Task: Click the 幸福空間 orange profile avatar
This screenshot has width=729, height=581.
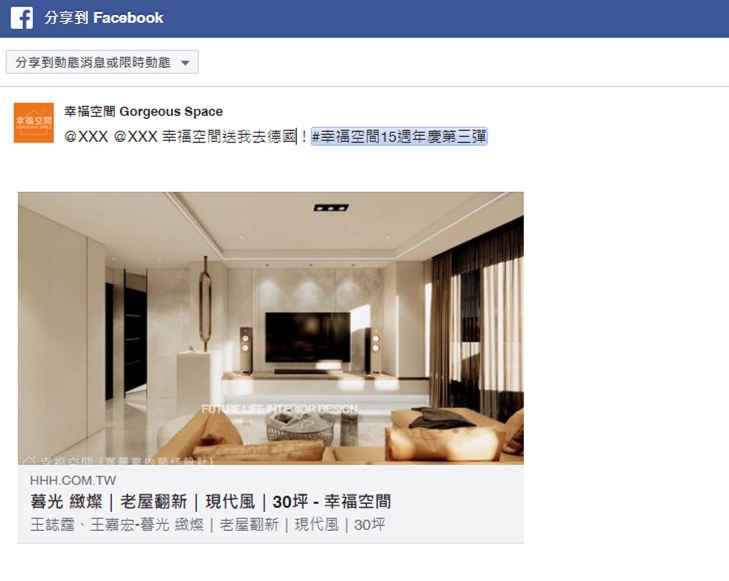Action: 33,123
